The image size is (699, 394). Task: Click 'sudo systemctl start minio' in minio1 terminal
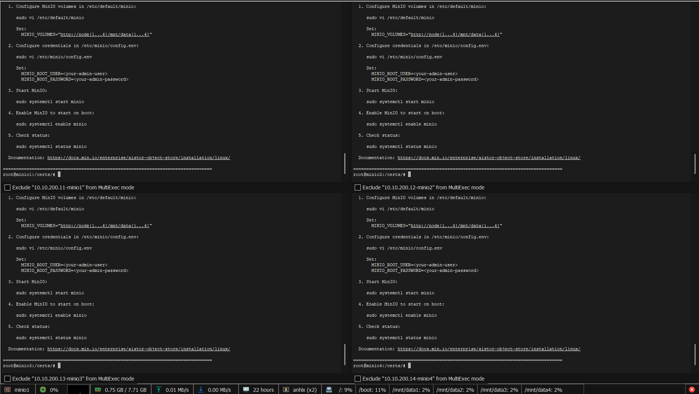[x=50, y=102]
